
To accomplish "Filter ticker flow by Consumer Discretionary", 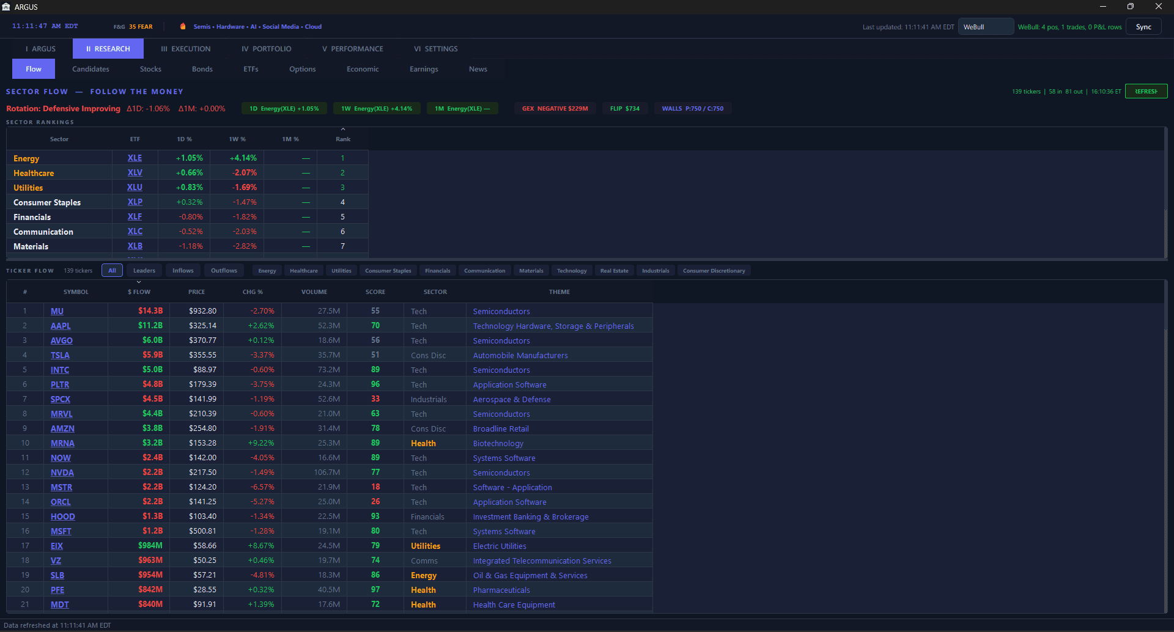I will pos(714,271).
